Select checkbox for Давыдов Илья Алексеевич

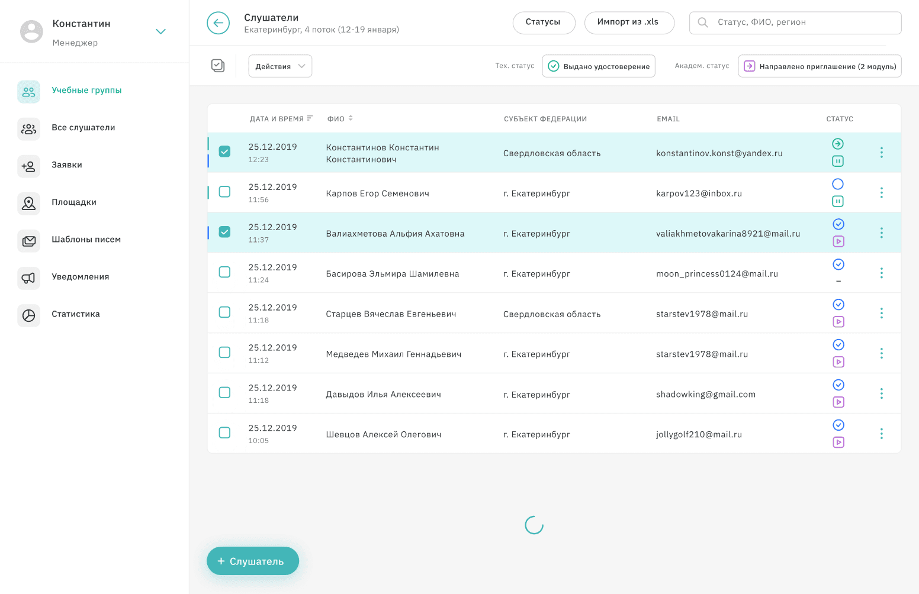coord(224,392)
